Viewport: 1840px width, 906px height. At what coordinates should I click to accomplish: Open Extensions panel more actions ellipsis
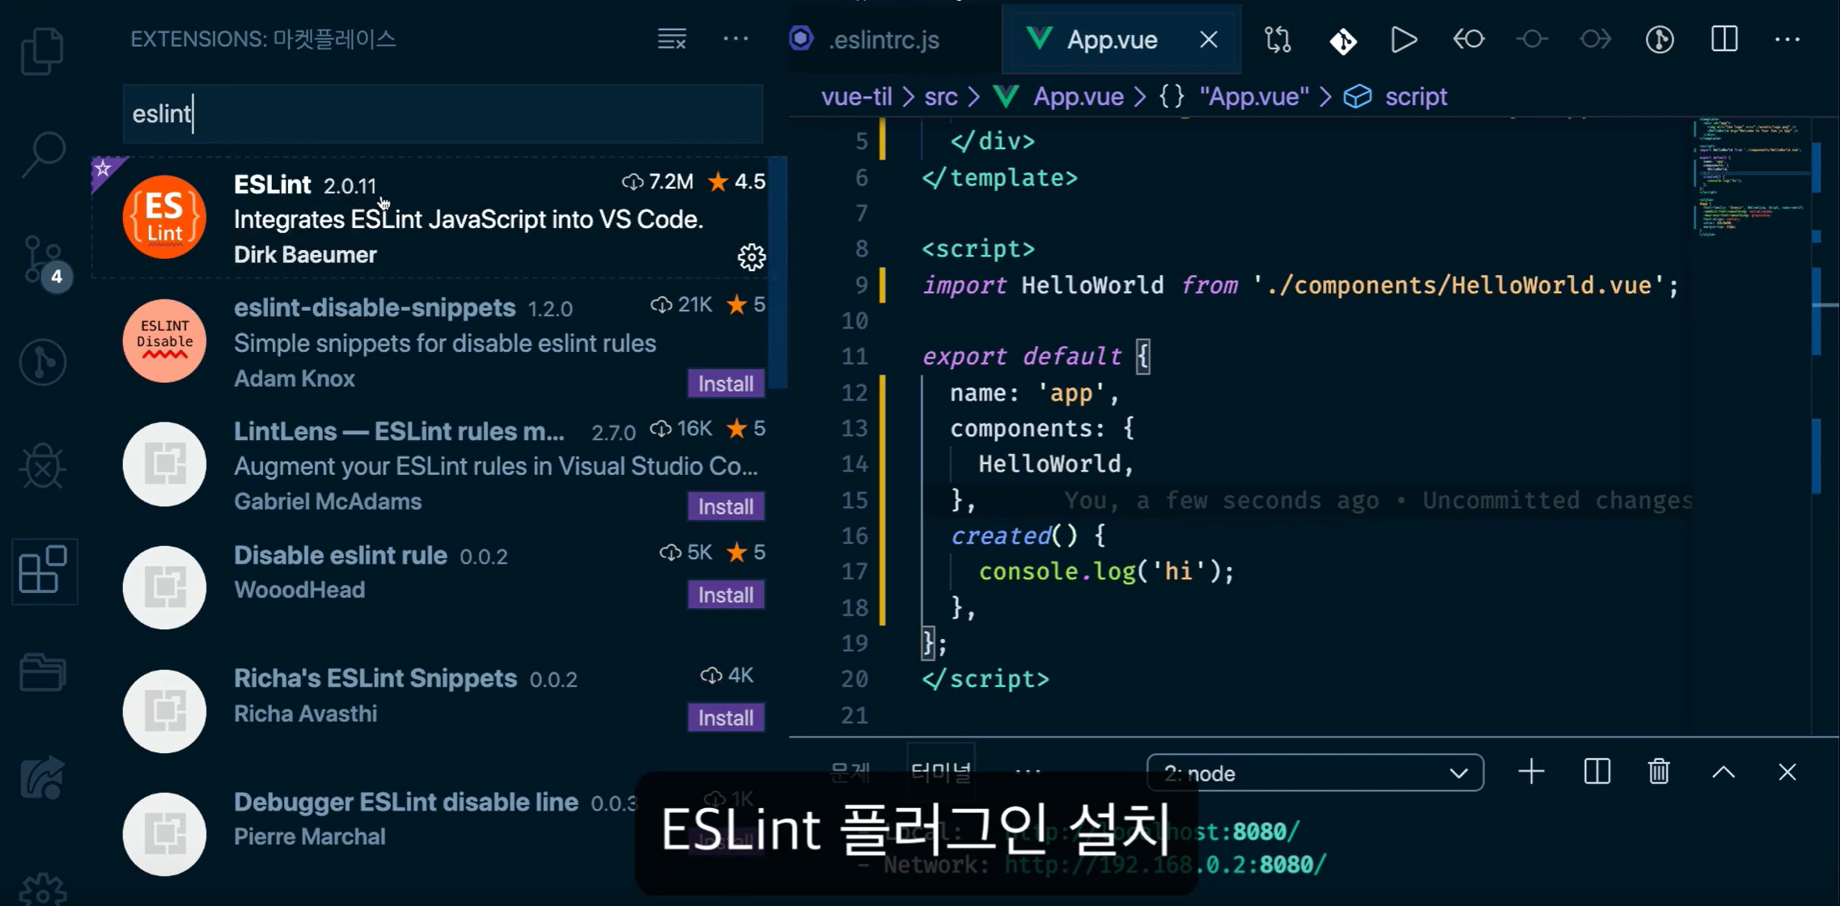pos(736,39)
